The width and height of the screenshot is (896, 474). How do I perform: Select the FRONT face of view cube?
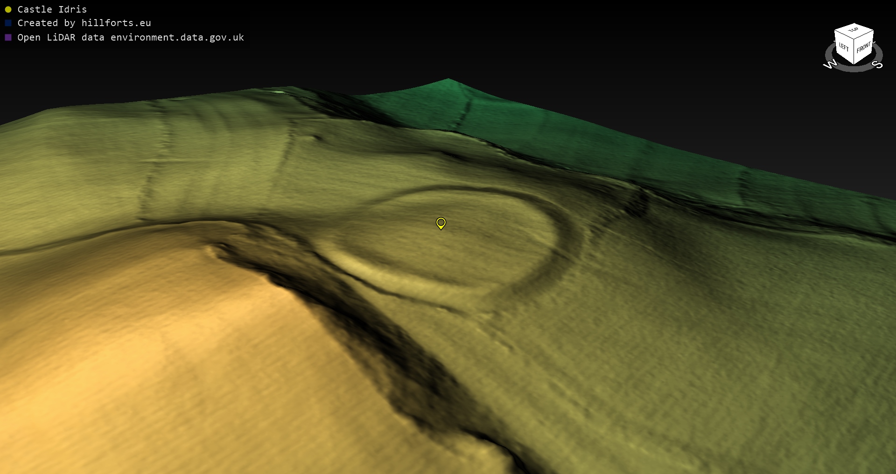[863, 47]
